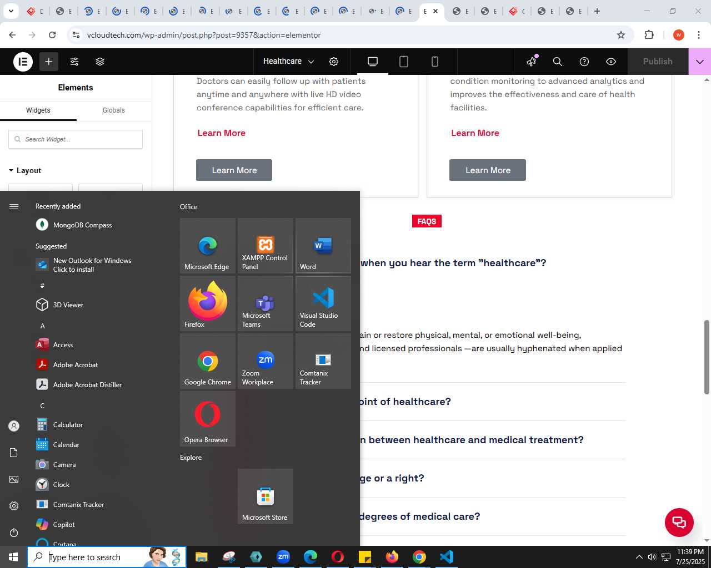The height and width of the screenshot is (568, 711).
Task: Open a new browser tab
Action: [x=597, y=11]
